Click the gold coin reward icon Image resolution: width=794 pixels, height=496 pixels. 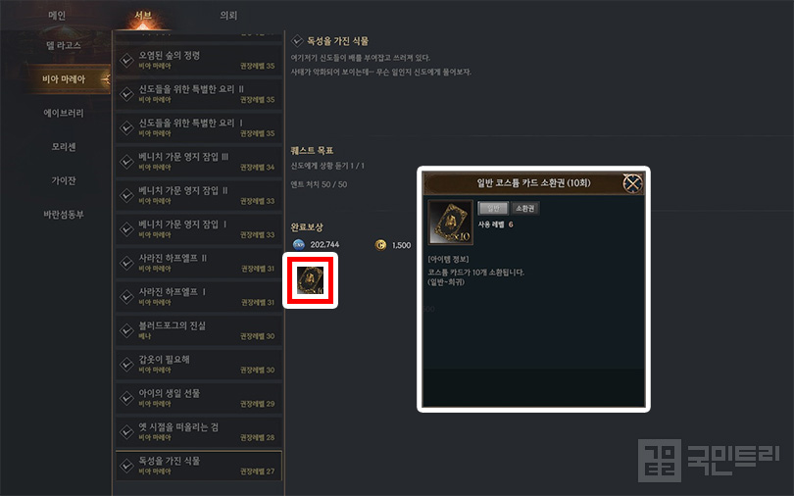tap(380, 245)
